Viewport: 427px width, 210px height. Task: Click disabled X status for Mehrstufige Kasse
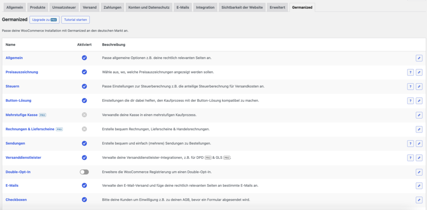pos(84,115)
